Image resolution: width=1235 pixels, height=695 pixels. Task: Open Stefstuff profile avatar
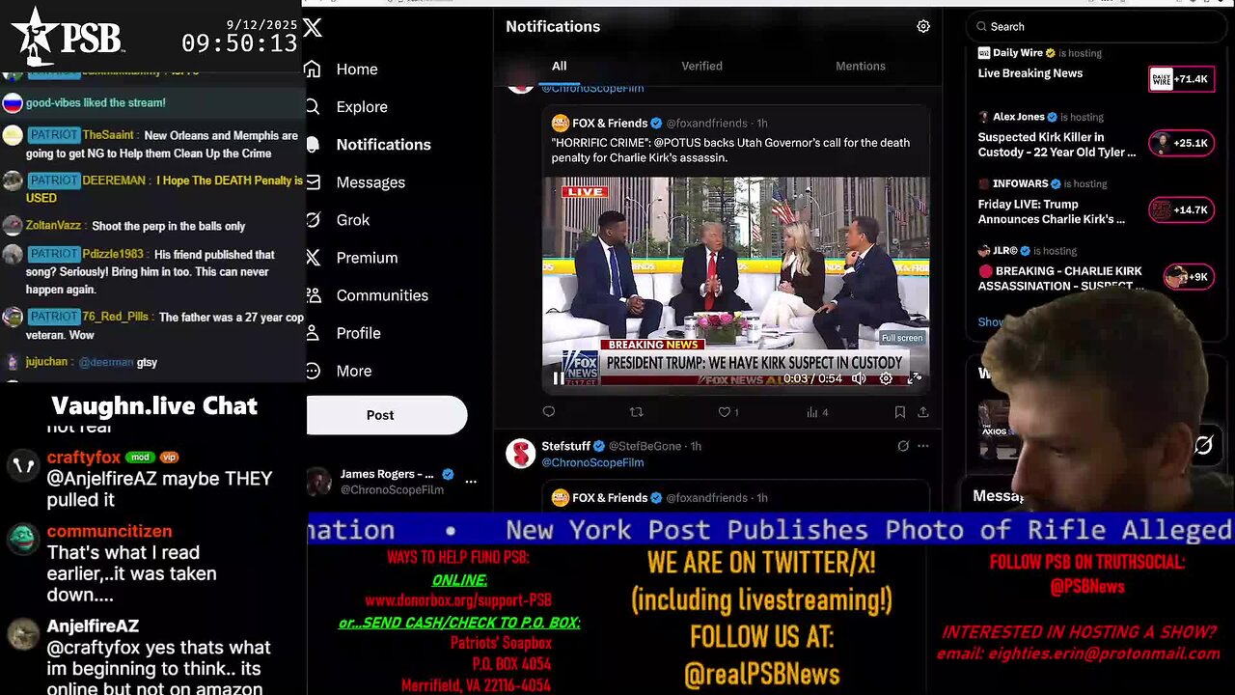click(x=521, y=454)
